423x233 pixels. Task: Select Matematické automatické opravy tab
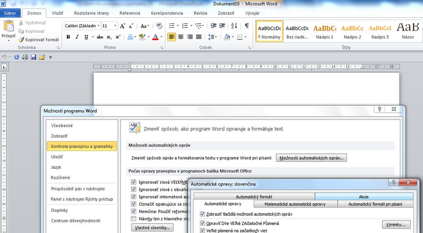295,204
